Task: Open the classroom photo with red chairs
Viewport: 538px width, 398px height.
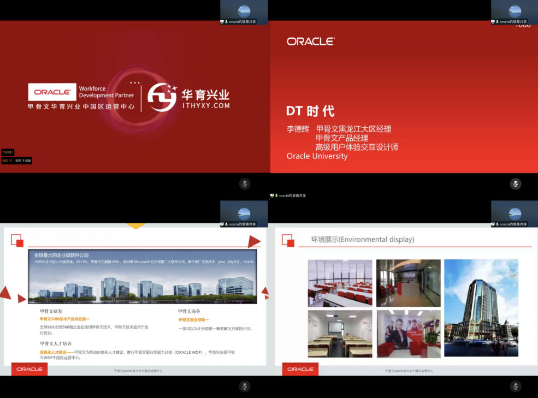Action: click(340, 283)
